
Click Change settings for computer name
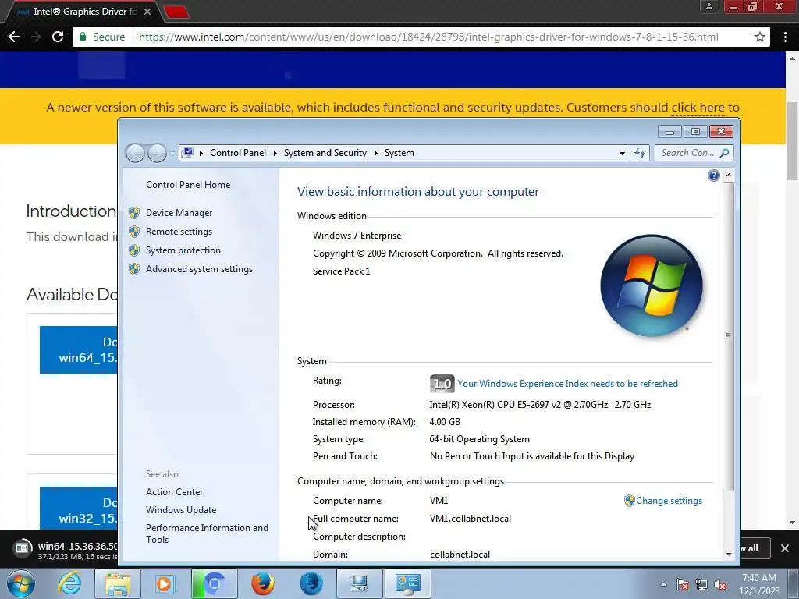pos(669,501)
